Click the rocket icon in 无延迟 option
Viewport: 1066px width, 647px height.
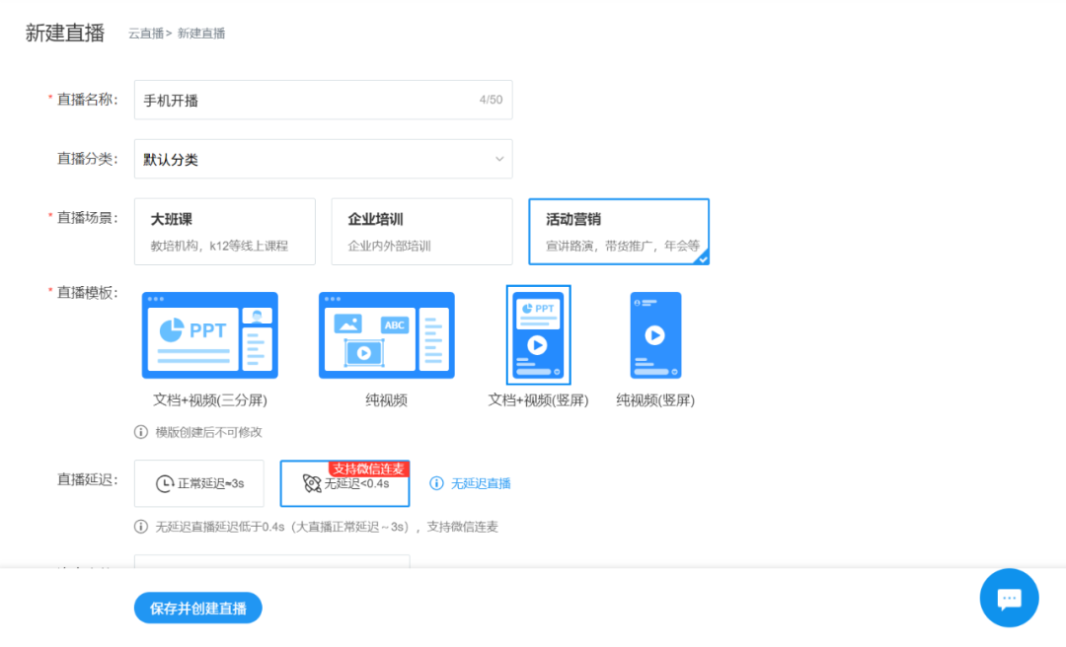click(x=312, y=484)
